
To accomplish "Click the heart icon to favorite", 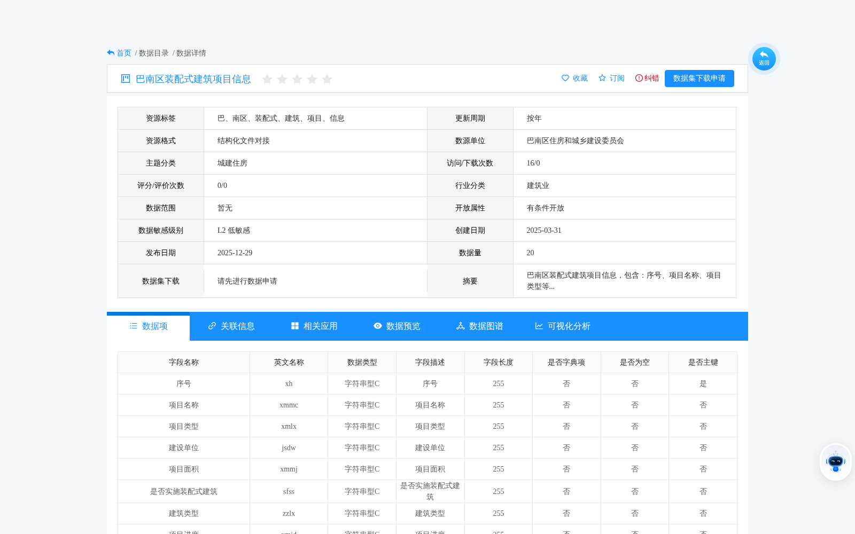I will coord(565,78).
